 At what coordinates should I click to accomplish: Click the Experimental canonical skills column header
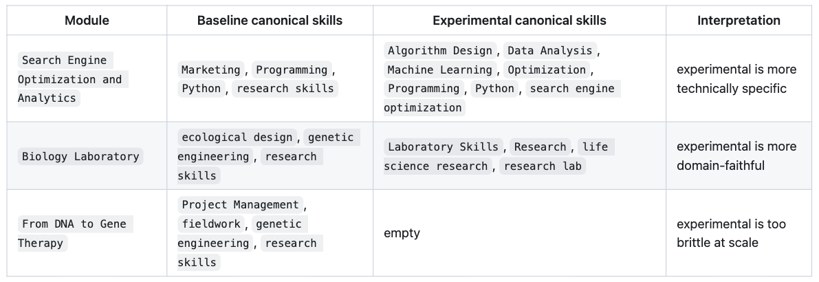point(519,21)
